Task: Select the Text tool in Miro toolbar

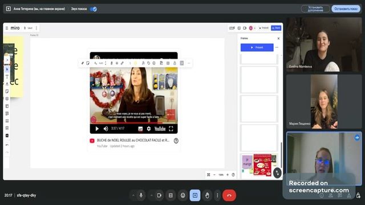Action: point(7,77)
